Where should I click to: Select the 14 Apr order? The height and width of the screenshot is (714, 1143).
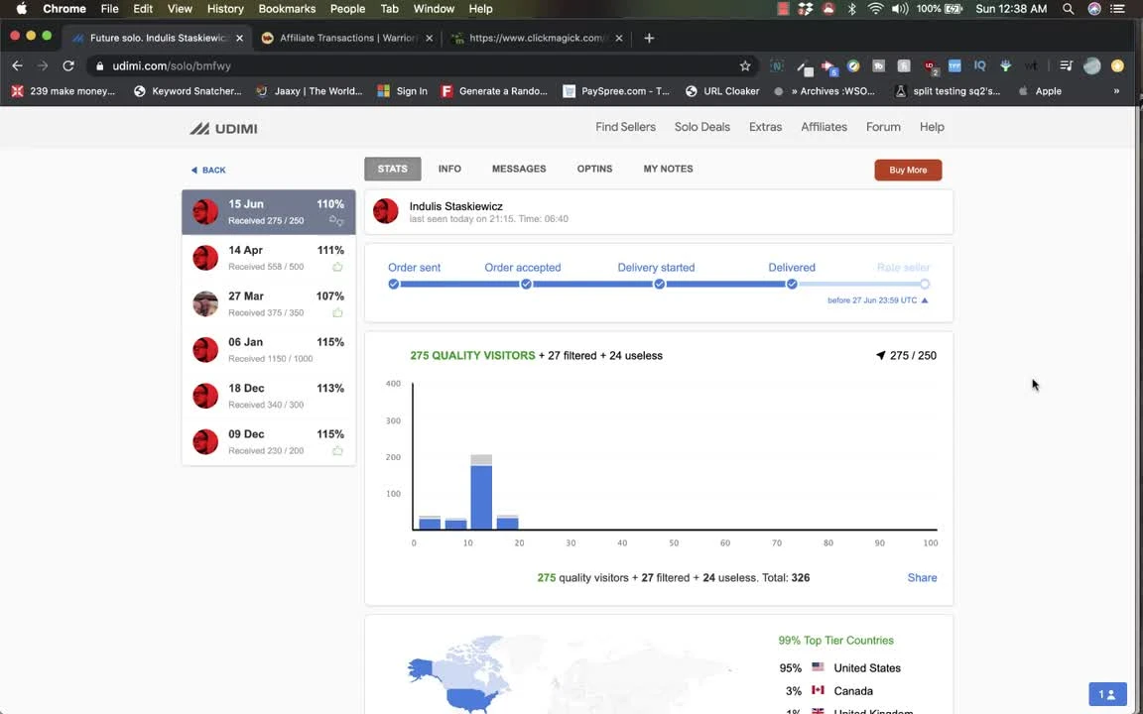269,258
